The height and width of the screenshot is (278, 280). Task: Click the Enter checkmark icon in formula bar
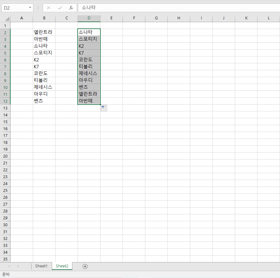(60, 8)
